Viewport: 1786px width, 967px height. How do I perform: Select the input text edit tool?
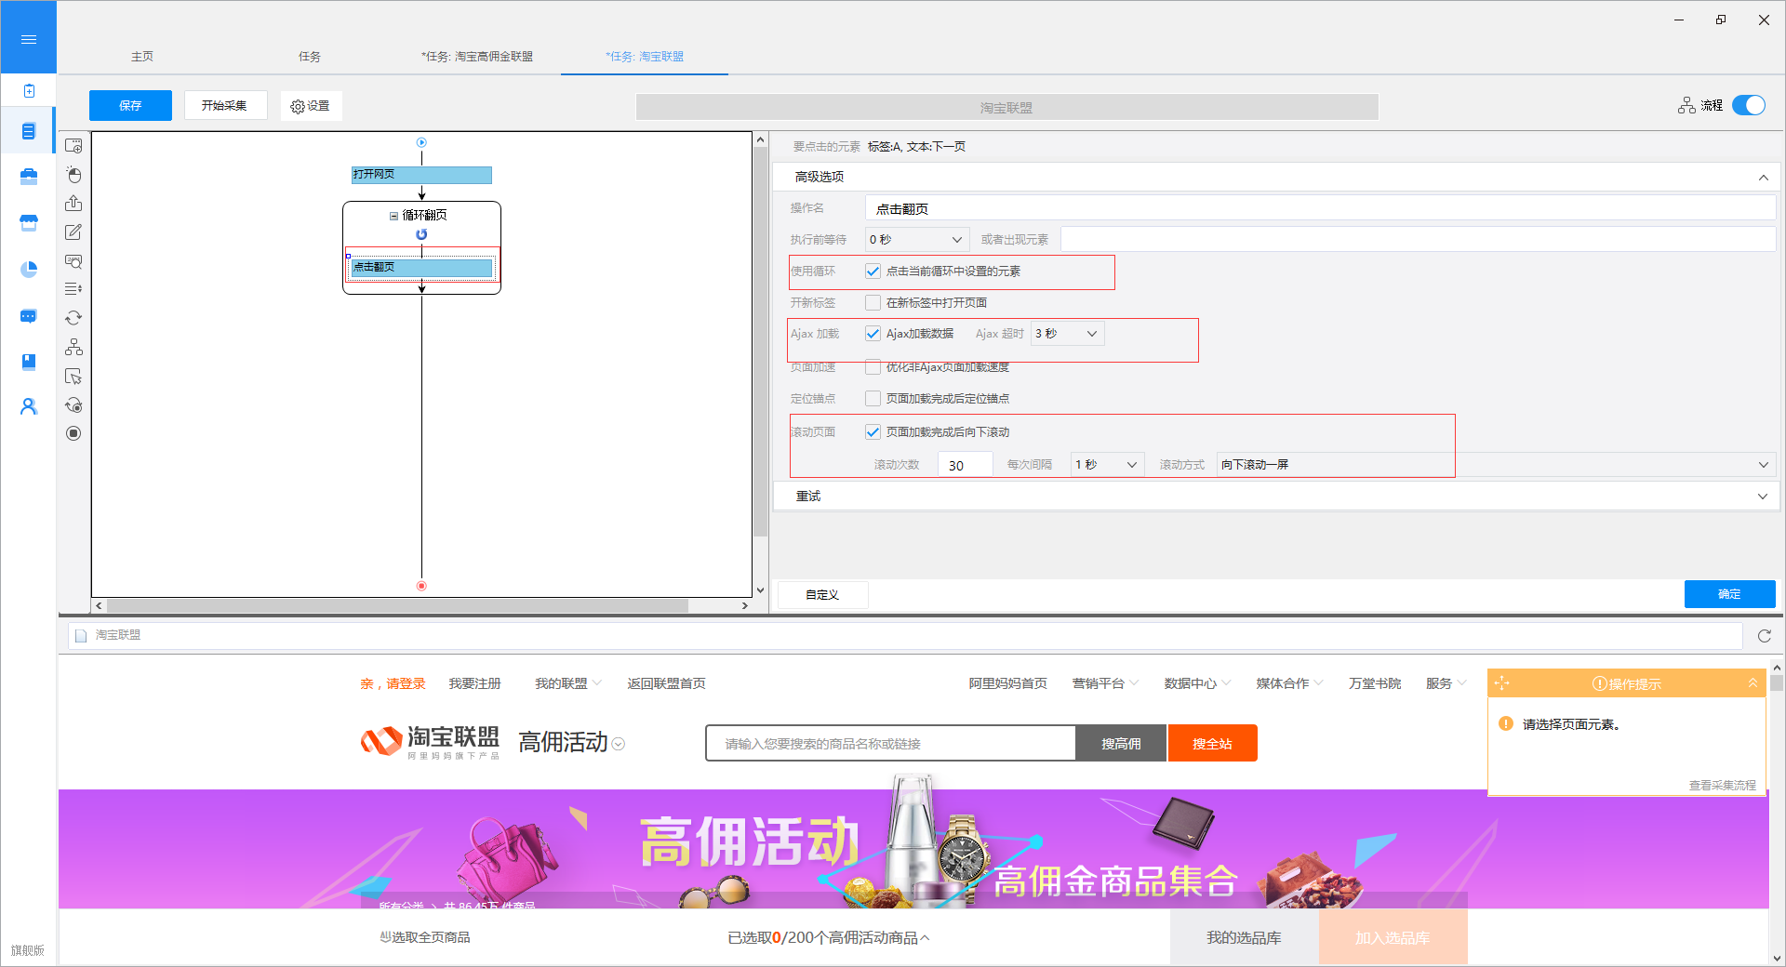click(73, 232)
